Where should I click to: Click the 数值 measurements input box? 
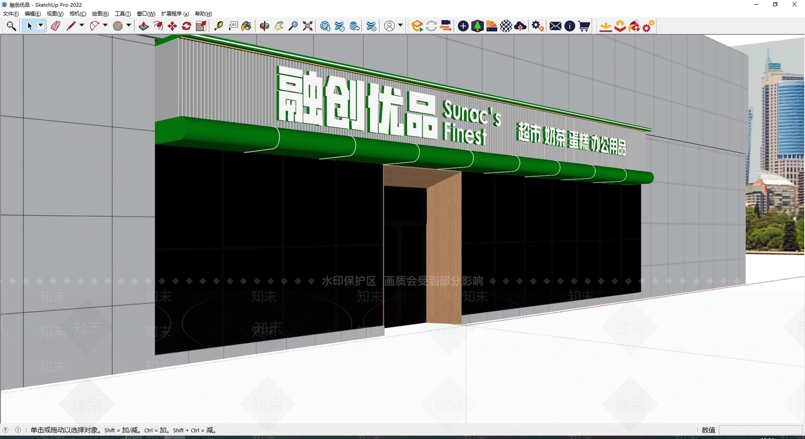click(x=761, y=430)
